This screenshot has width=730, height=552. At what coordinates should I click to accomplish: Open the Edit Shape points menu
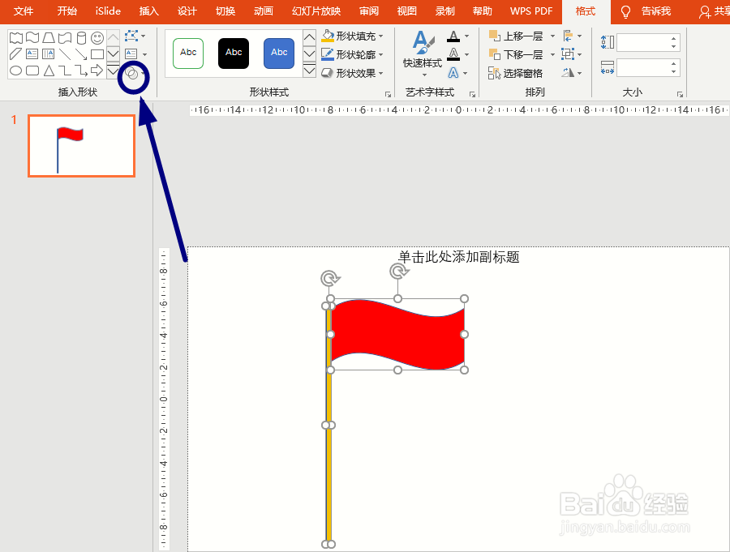tap(135, 36)
